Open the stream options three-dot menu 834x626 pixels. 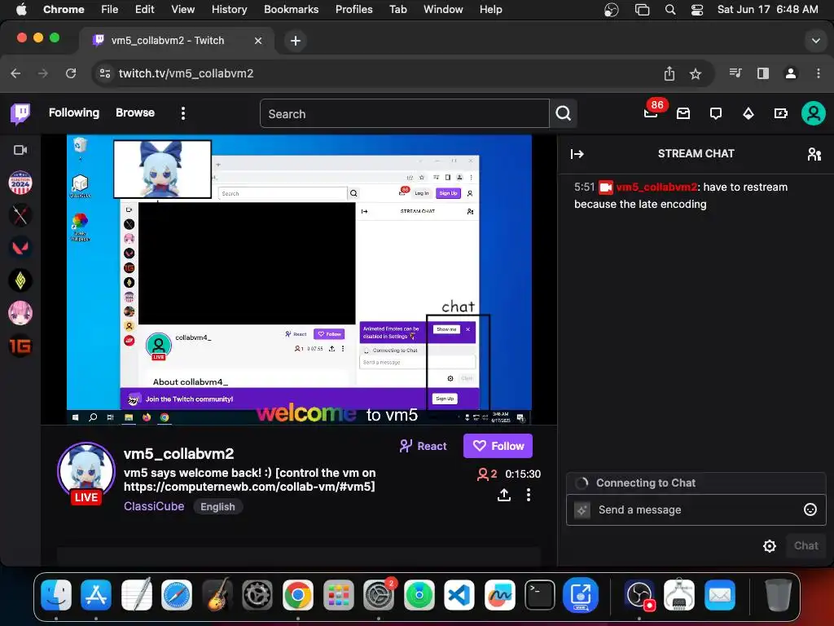(528, 495)
